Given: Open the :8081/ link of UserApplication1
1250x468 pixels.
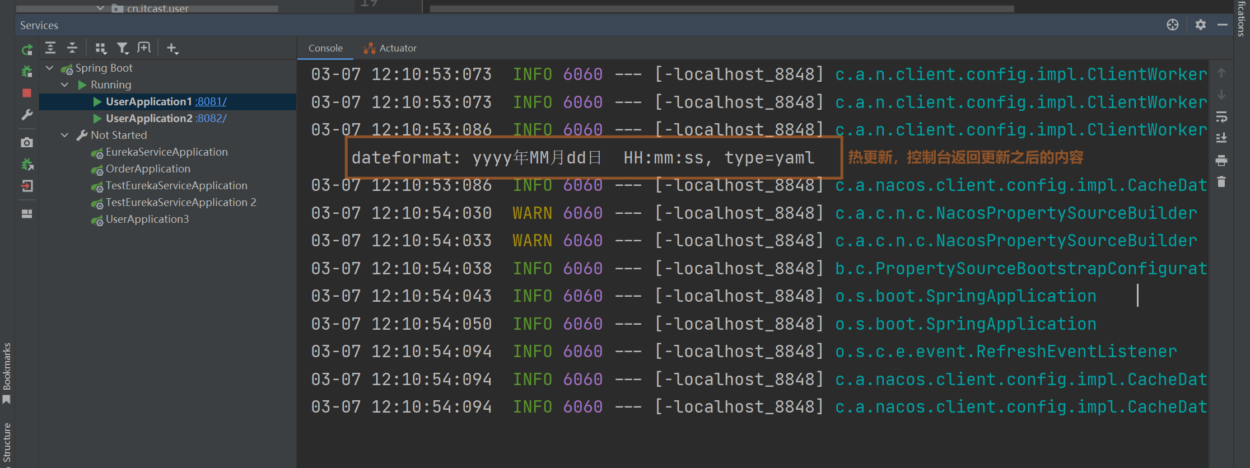Looking at the screenshot, I should click(x=211, y=102).
